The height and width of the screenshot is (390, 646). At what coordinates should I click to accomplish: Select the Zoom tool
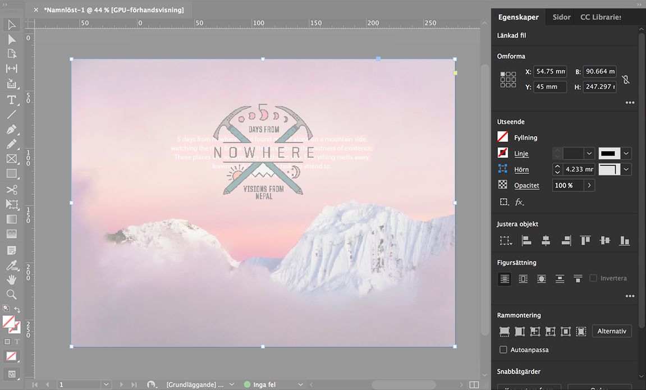pos(12,294)
